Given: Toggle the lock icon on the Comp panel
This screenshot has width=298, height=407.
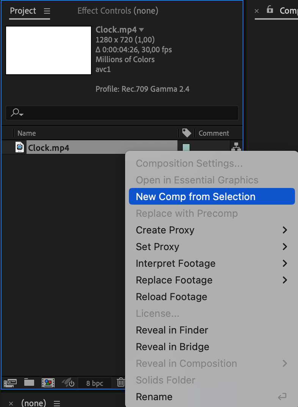Looking at the screenshot, I should tap(270, 9).
